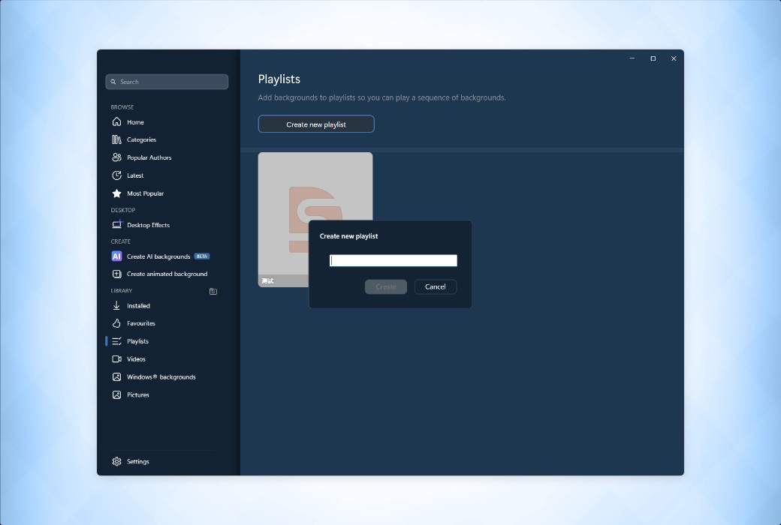The height and width of the screenshot is (525, 781).
Task: Click the Favourites icon
Action: pos(116,323)
